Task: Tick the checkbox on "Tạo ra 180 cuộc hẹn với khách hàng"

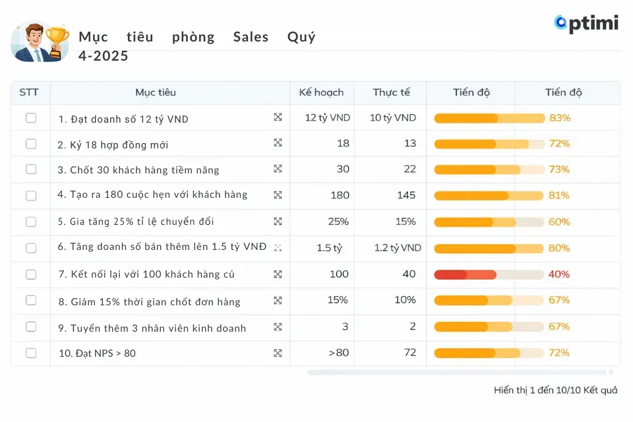Action: click(x=30, y=196)
